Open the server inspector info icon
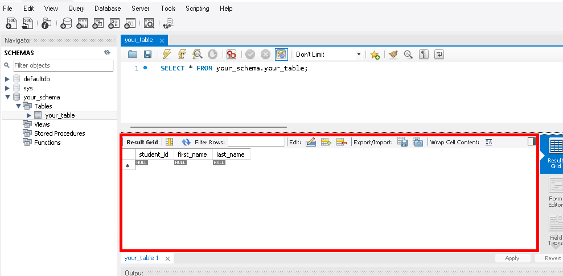This screenshot has height=276, width=563. click(46, 23)
